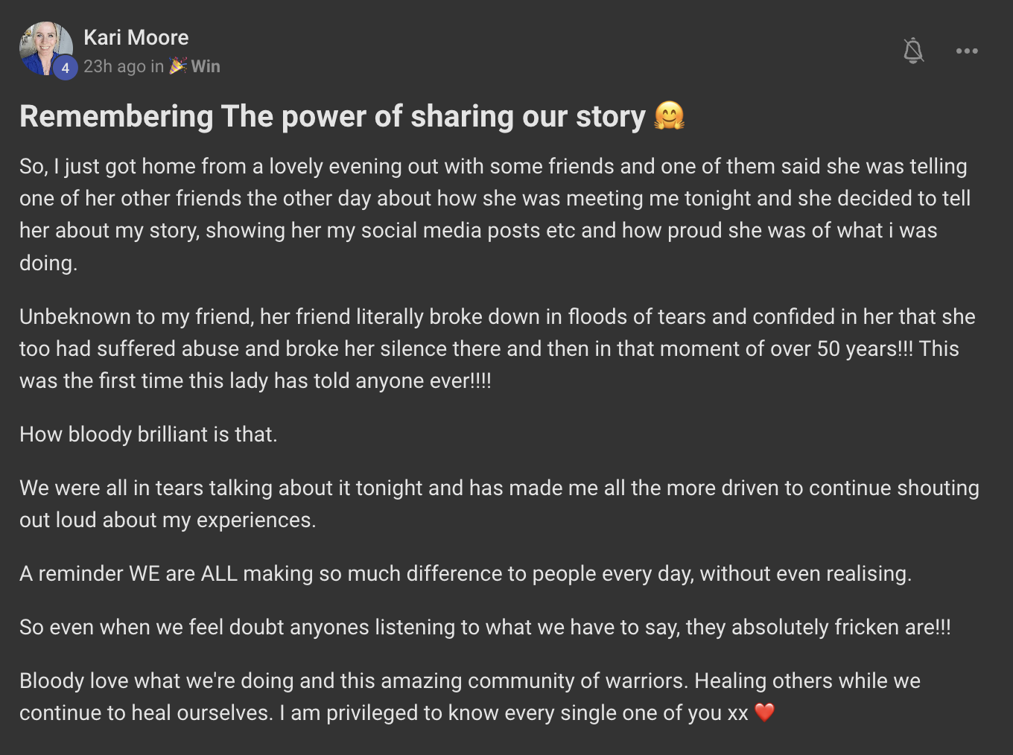Image resolution: width=1013 pixels, height=755 pixels.
Task: Click the line starting A reminder WE are ALL
Action: tap(466, 573)
